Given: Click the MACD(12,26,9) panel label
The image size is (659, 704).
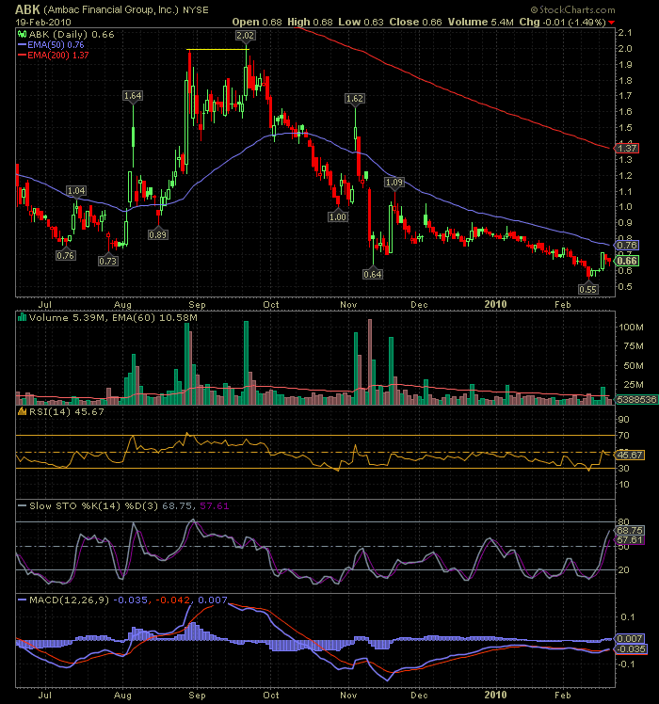Looking at the screenshot, I should pos(69,600).
